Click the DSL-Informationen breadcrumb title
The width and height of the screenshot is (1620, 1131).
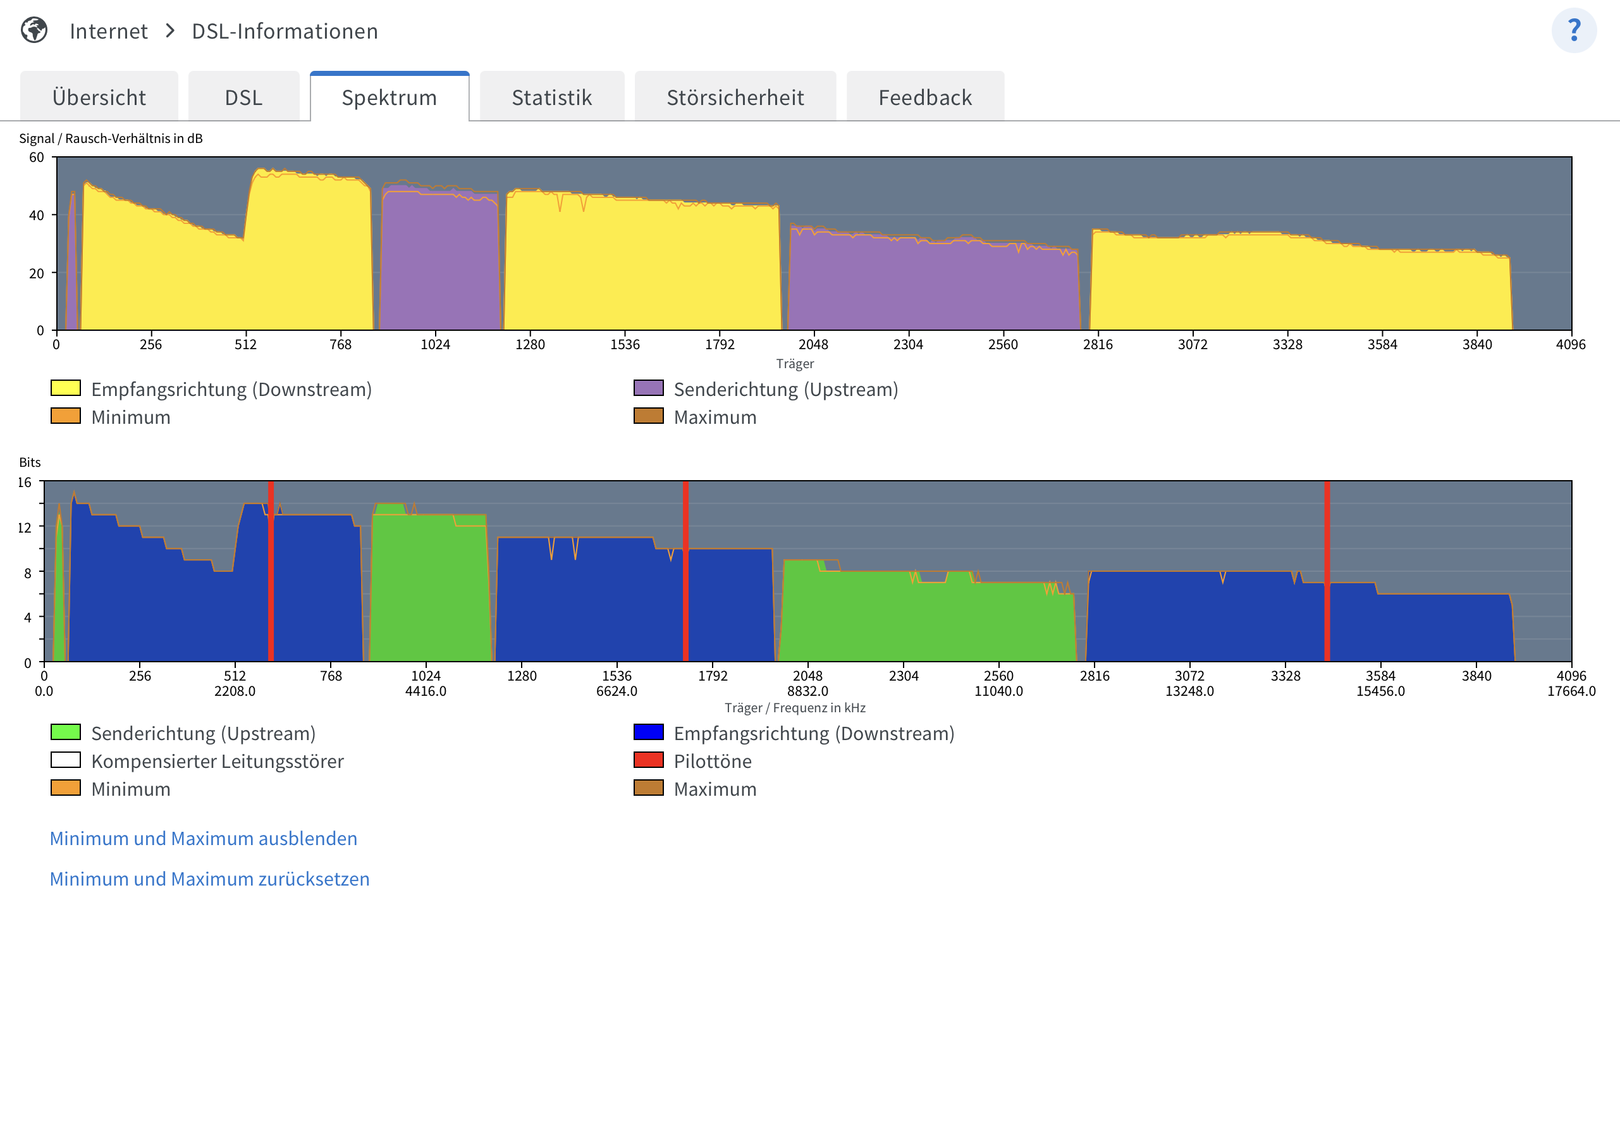click(285, 31)
